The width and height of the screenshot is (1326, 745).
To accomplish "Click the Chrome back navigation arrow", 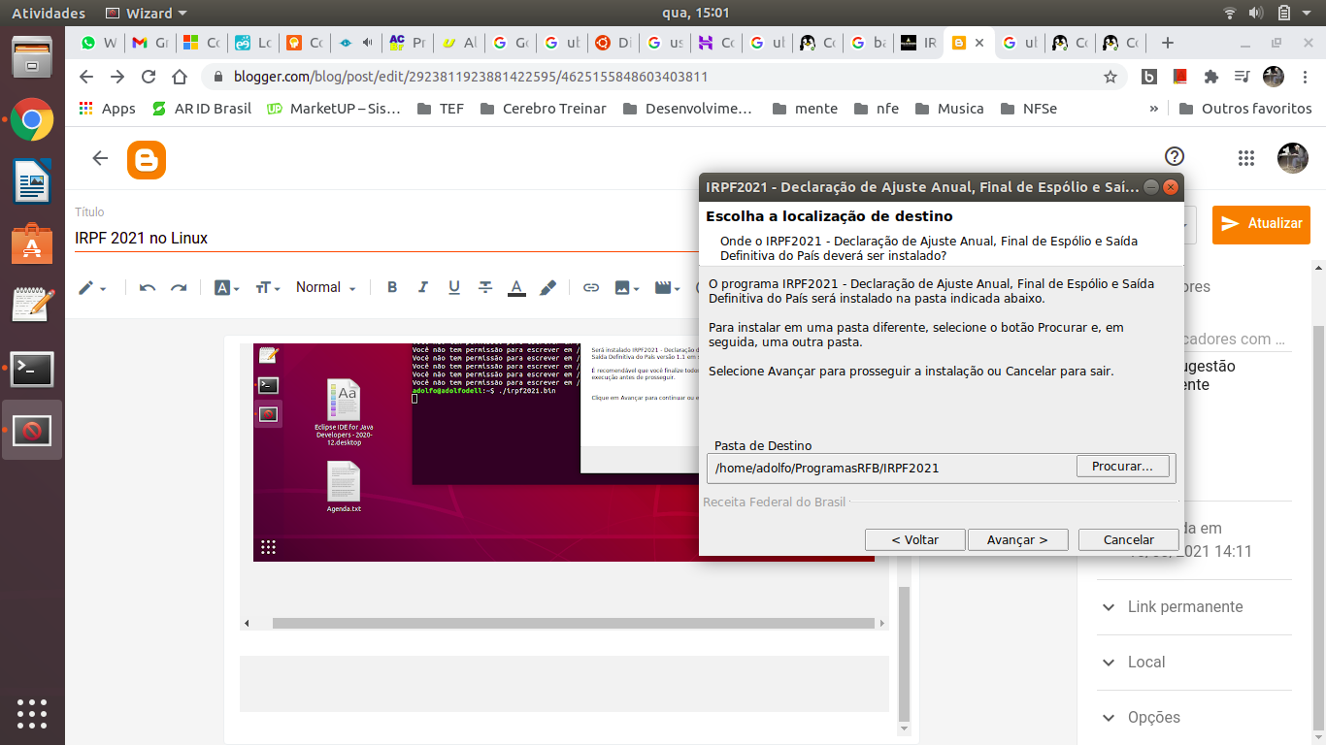I will pyautogui.click(x=86, y=77).
